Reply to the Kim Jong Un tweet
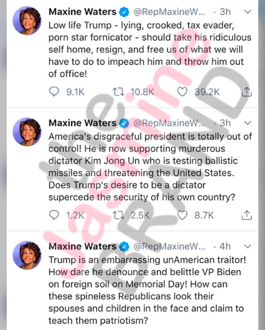The image size is (265, 330). [54, 215]
